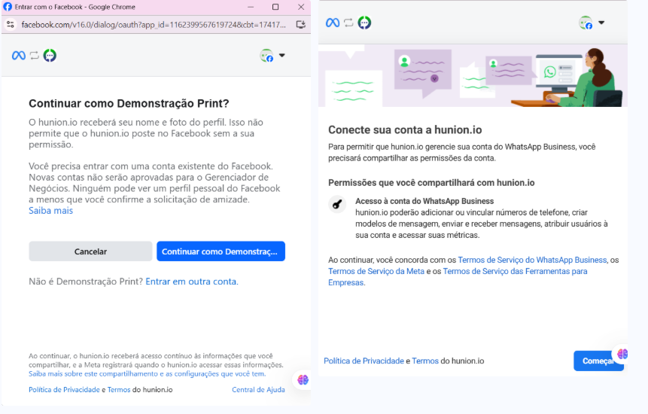Screen dimensions: 648x414
Task: Expand account dropdown arrow in login dialog
Action: 281,55
